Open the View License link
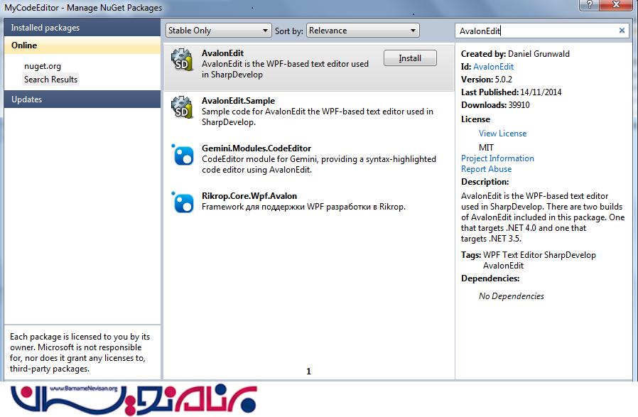Viewport: 638px width, 417px height. (502, 134)
